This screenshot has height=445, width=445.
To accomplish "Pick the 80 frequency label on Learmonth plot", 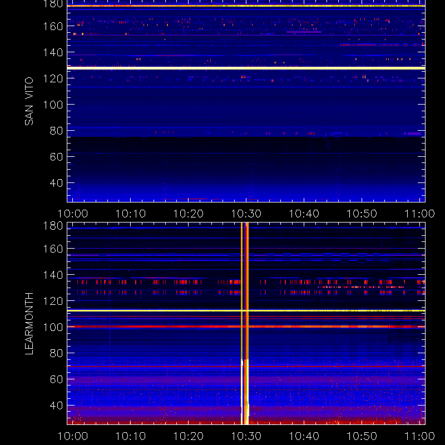I will [56, 353].
